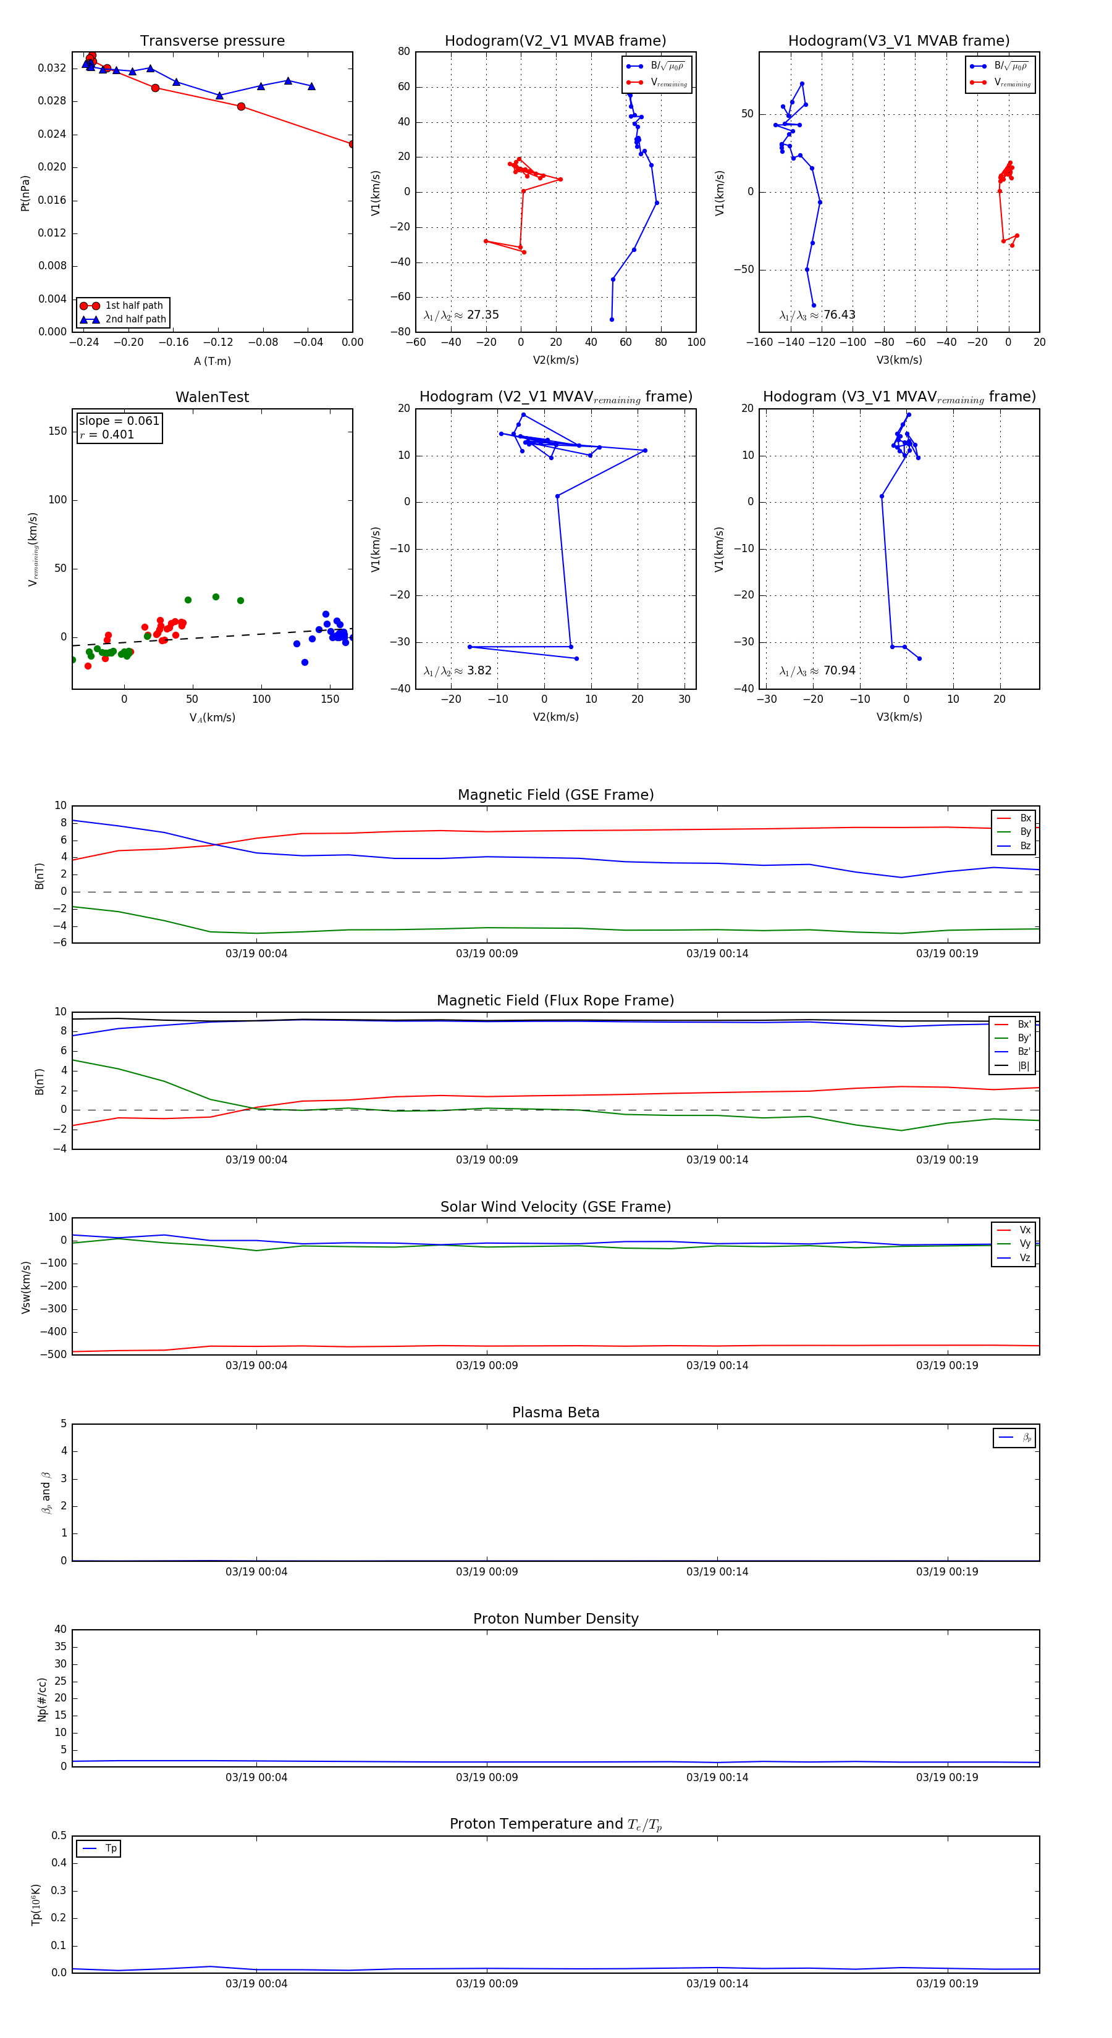This screenshot has width=1112, height=2038.
Task: Click B/√μ0ρ legend entry in V3_V1 MVAB hodogram
Action: [1000, 67]
